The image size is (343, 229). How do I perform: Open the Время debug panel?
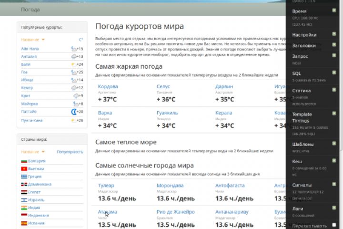pos(299,11)
